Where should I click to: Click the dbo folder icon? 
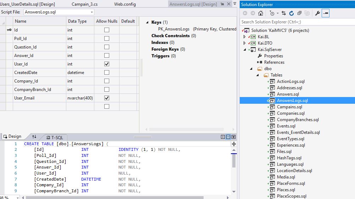click(x=260, y=69)
